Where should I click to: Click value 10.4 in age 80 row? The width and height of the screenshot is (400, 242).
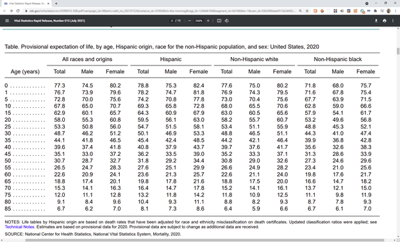click(143, 202)
